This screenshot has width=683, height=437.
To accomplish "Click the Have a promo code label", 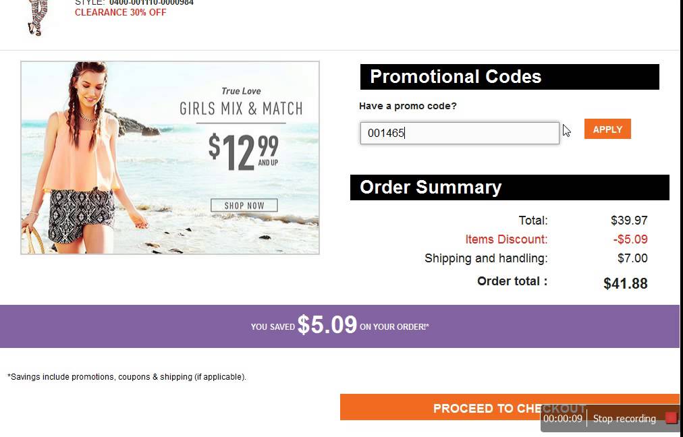I will 408,106.
